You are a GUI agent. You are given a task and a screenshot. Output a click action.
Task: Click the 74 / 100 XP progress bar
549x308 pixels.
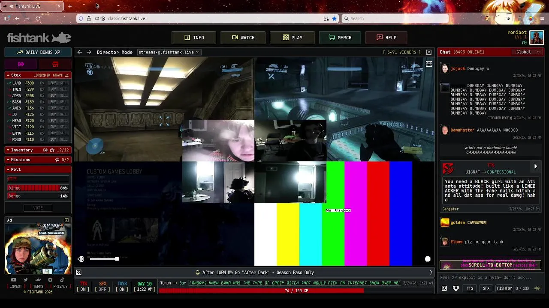296,291
